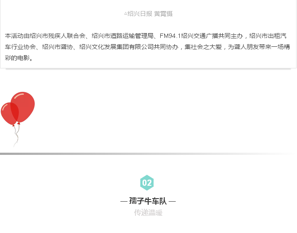The height and width of the screenshot is (233, 297).
Task: Click the dash left of 孺子牛车队
Action: click(x=123, y=201)
